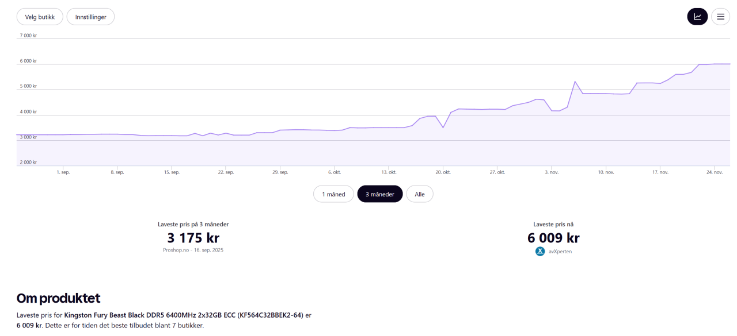Image resolution: width=737 pixels, height=336 pixels.
Task: Switch to the line chart view
Action: click(697, 17)
